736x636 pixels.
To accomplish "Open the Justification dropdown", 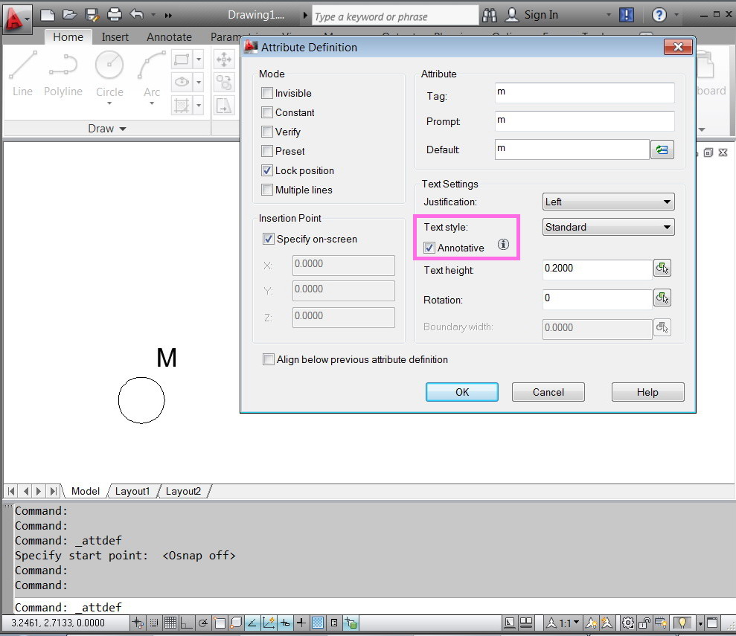I will pyautogui.click(x=607, y=201).
